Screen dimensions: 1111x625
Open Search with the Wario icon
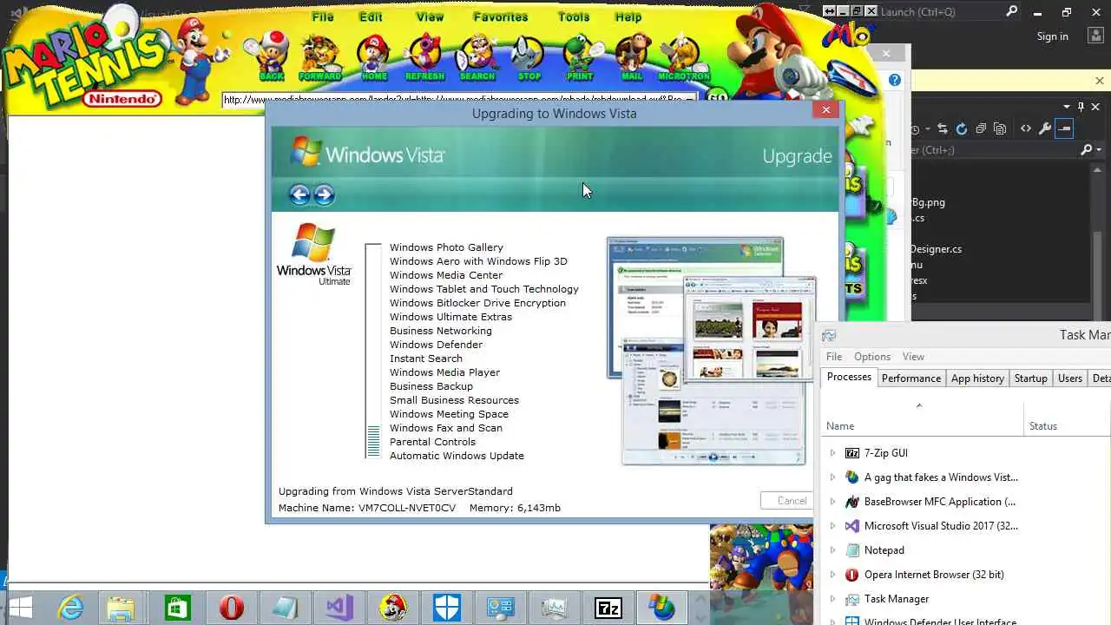[477, 56]
